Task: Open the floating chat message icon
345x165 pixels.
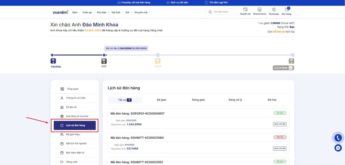Action: [x=338, y=148]
